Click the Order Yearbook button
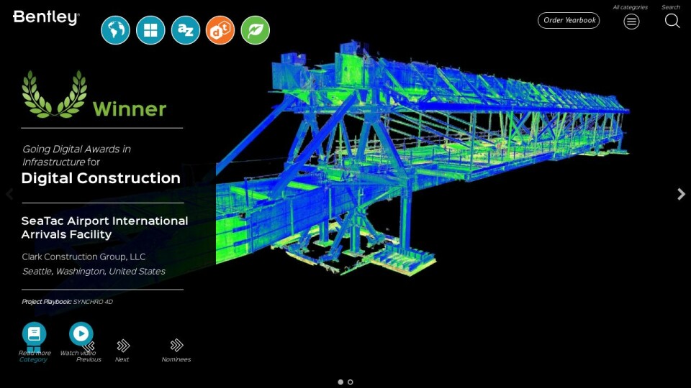This screenshot has width=691, height=388. 569,21
